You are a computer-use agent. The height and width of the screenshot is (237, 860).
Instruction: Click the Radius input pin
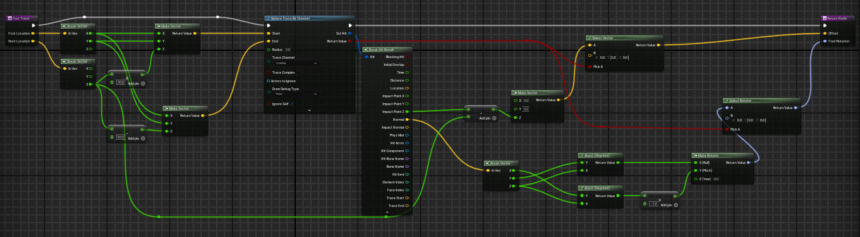(x=268, y=49)
